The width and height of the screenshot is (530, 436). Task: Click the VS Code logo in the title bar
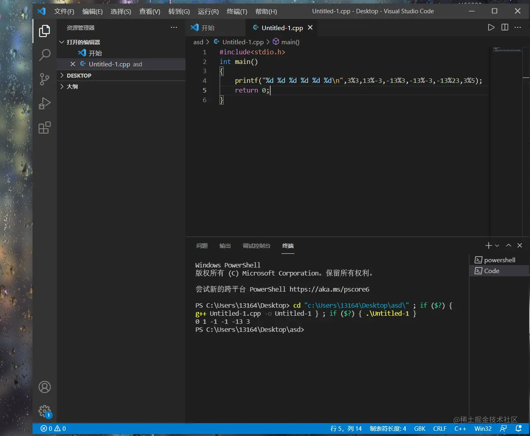coord(41,11)
